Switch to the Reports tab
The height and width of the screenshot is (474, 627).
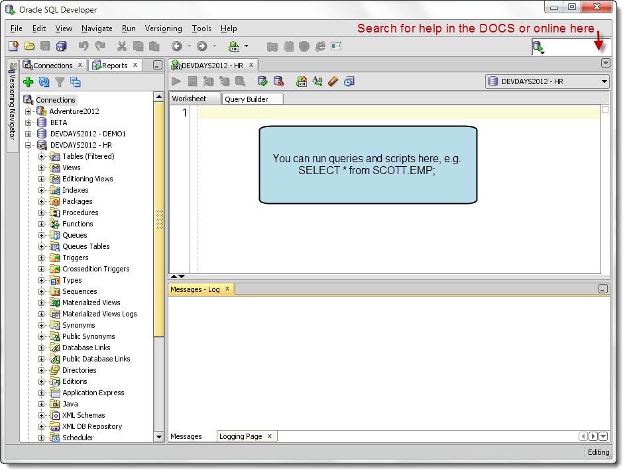tap(115, 66)
